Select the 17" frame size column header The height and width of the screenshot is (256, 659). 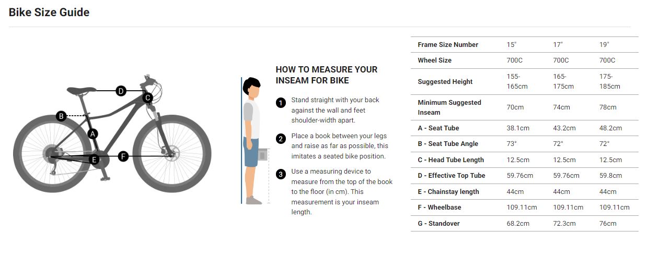[x=558, y=45]
